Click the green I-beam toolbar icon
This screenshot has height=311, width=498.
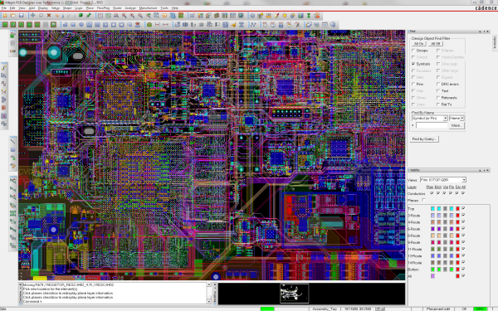click(309, 15)
